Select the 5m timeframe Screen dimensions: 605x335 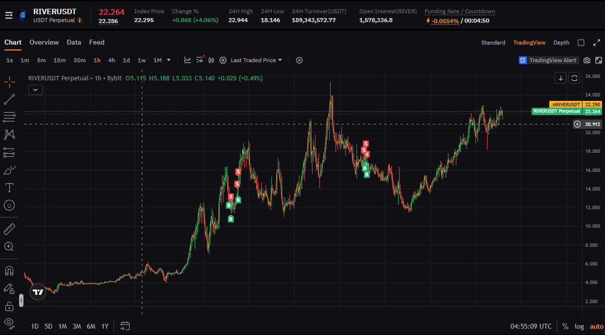(41, 60)
